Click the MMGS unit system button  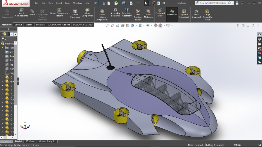(x=237, y=145)
